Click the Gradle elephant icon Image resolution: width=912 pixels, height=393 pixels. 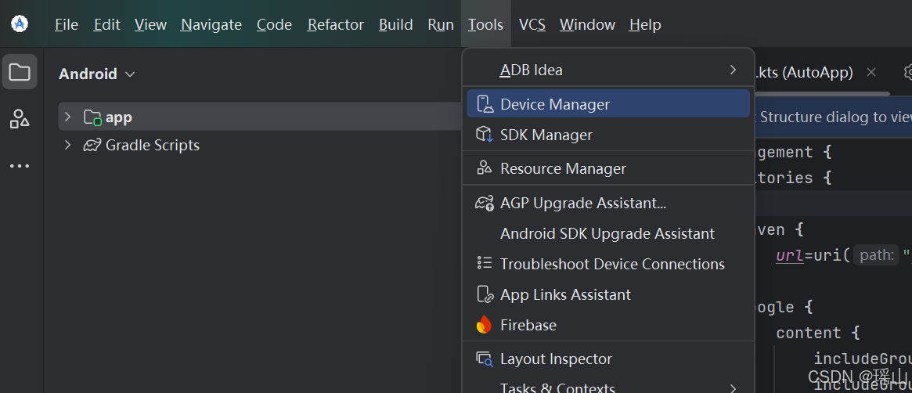(92, 146)
